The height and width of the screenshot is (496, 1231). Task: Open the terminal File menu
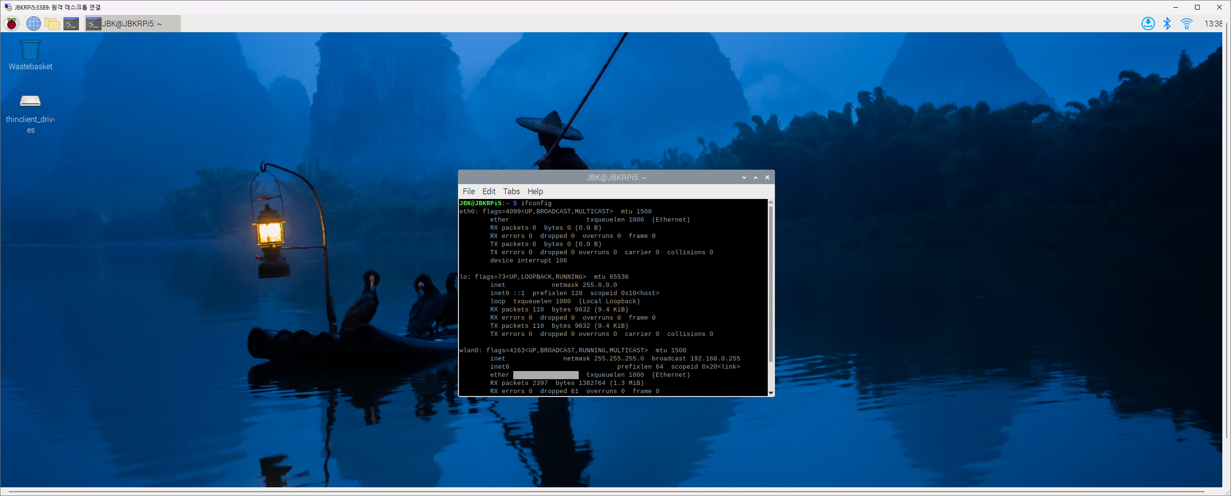(x=468, y=191)
